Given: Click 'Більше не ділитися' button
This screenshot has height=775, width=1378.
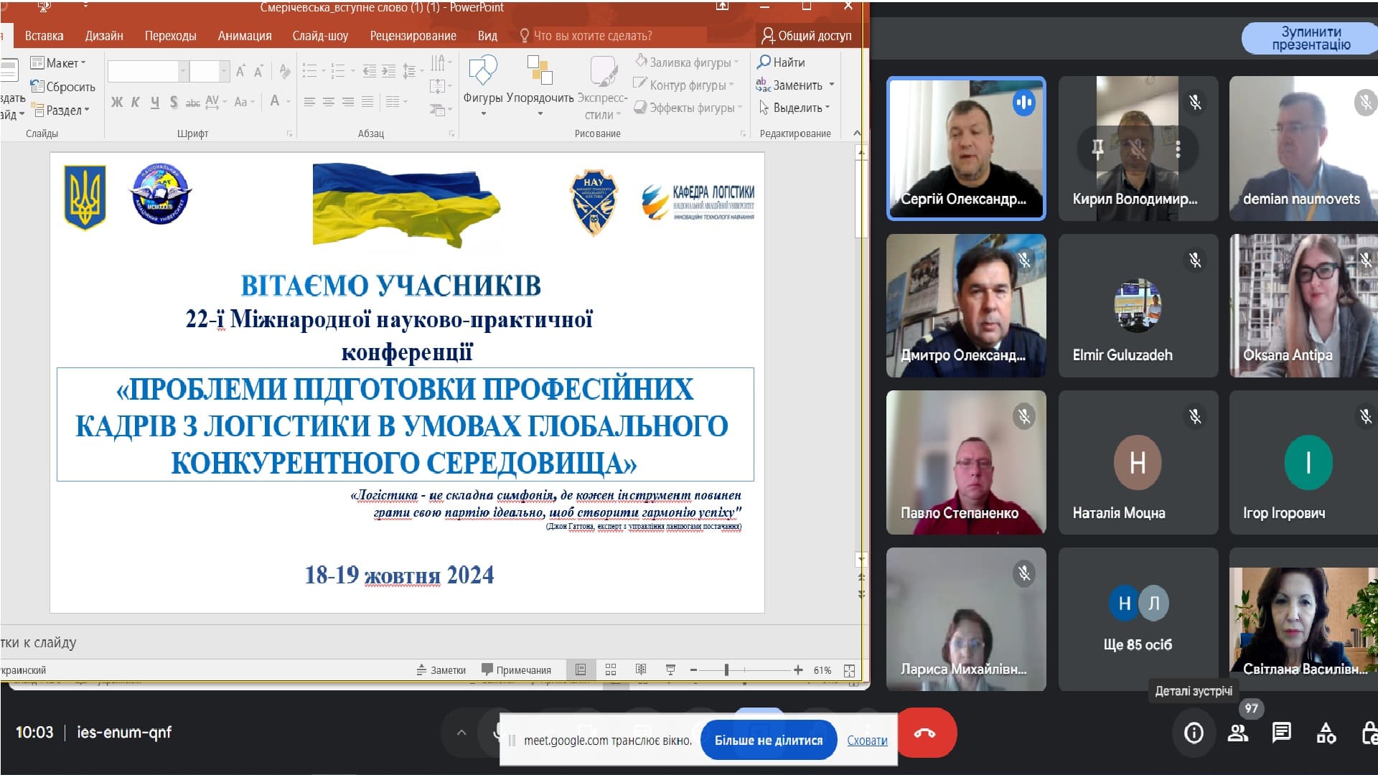Looking at the screenshot, I should [768, 740].
